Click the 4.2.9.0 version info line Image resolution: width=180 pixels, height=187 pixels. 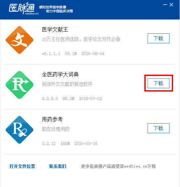click(72, 99)
